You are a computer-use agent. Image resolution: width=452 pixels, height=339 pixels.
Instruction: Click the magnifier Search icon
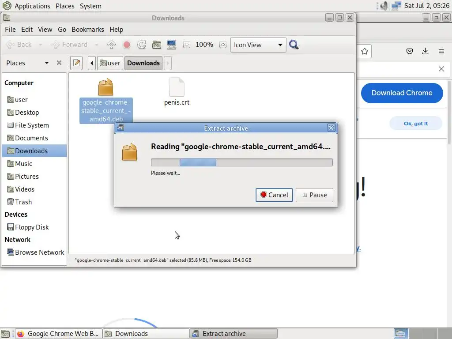click(x=294, y=45)
